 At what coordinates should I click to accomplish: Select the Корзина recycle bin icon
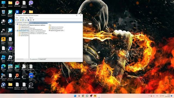(x=3, y=13)
